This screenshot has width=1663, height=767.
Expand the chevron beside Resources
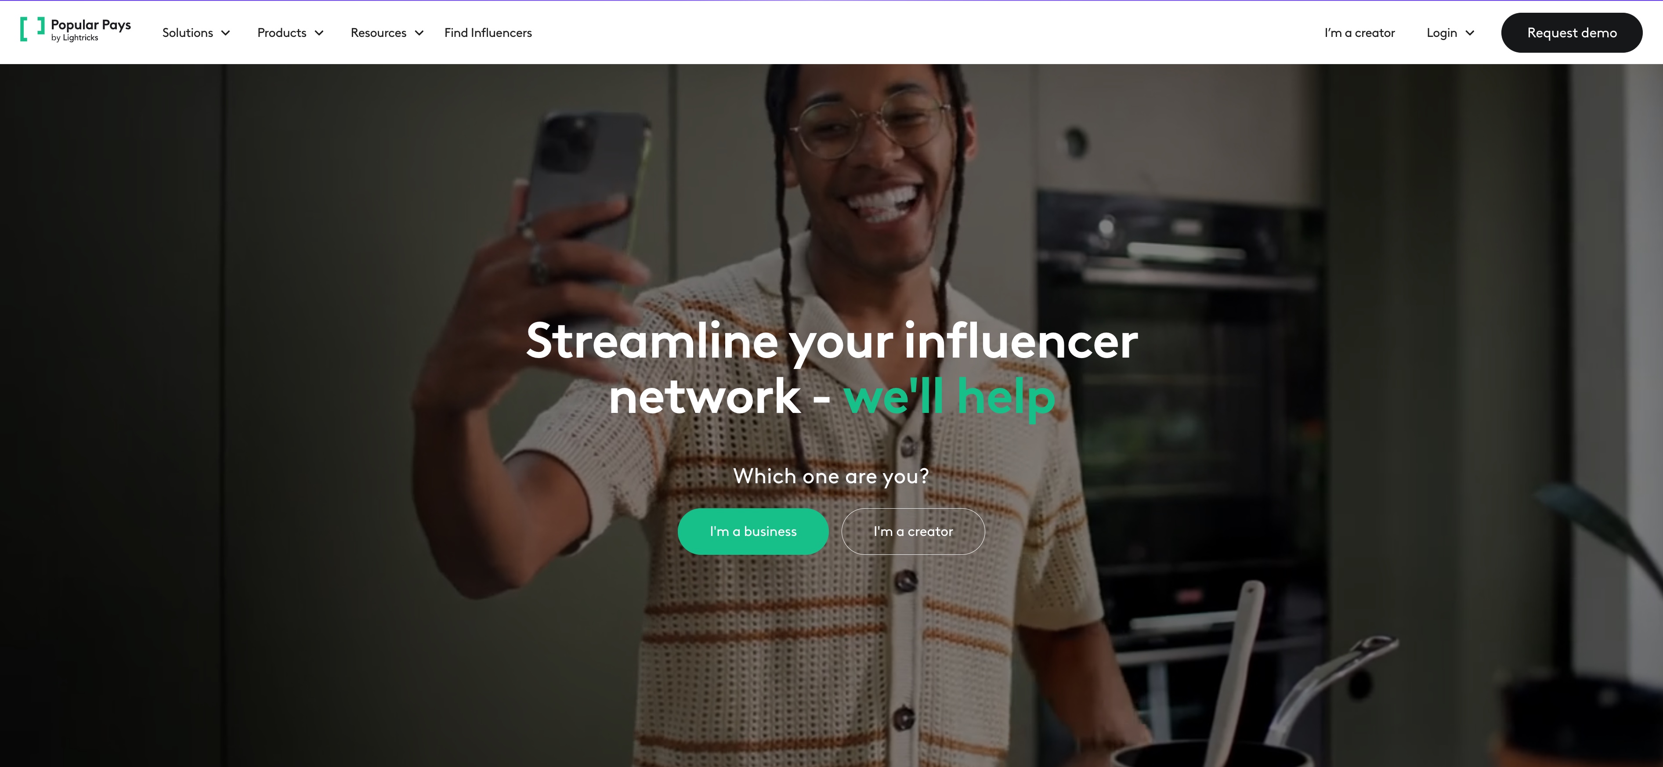pyautogui.click(x=419, y=33)
